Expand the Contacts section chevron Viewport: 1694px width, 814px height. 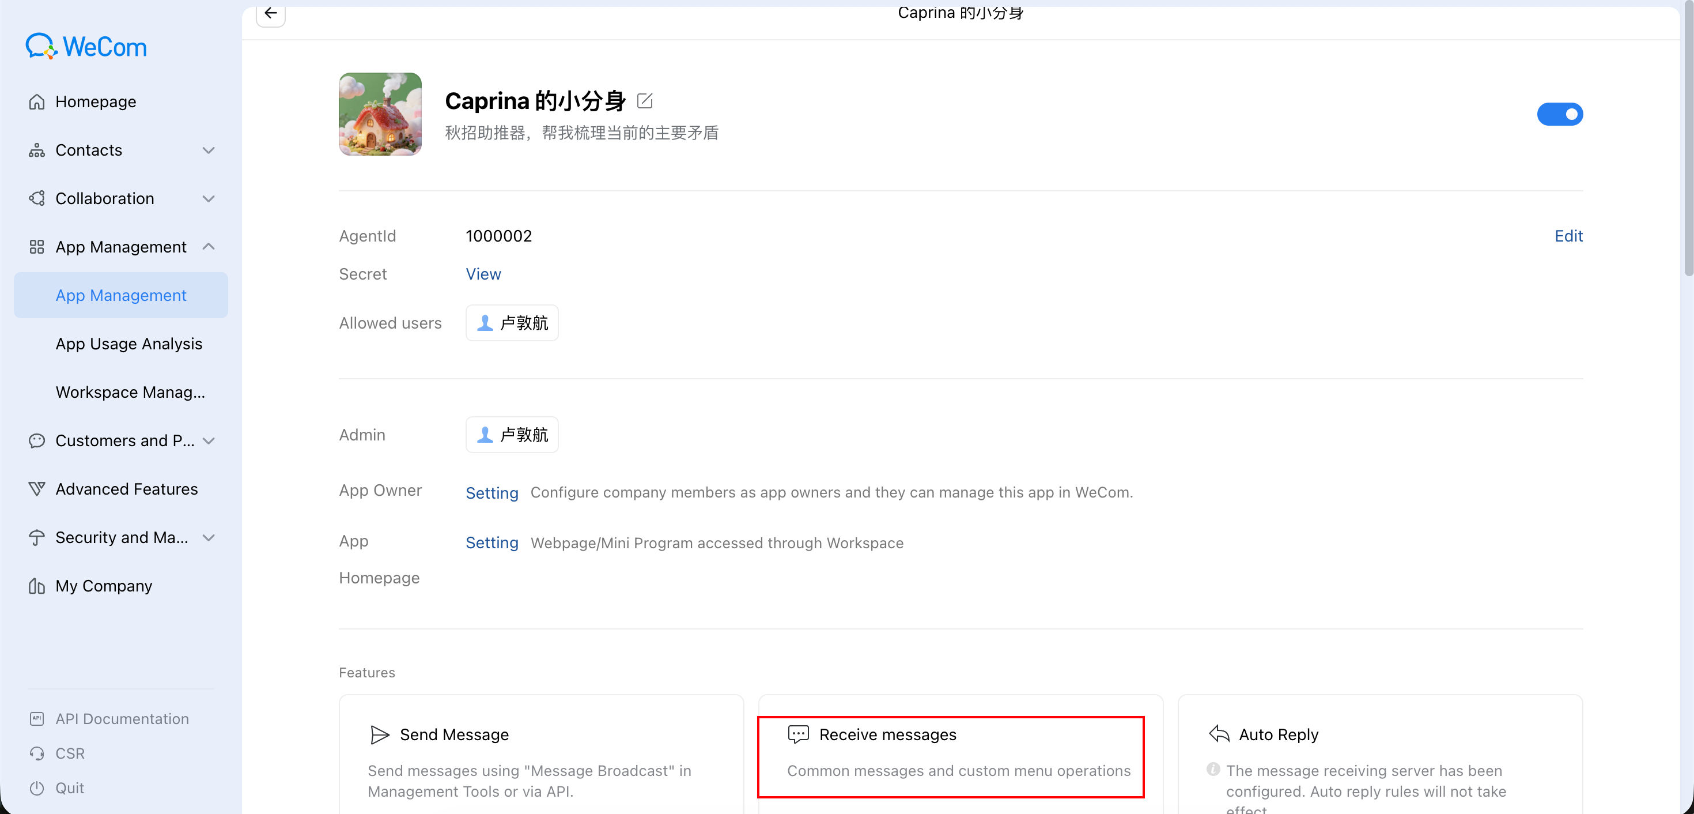(209, 150)
